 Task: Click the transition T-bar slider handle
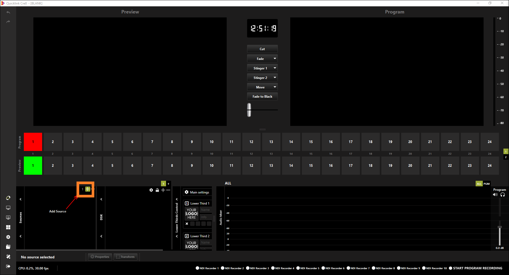249,110
